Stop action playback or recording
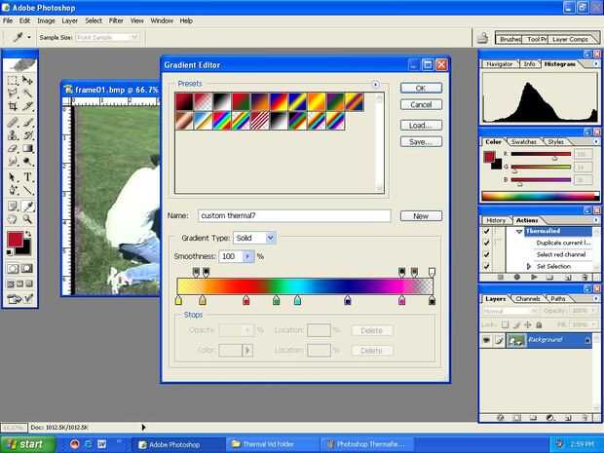 click(501, 277)
